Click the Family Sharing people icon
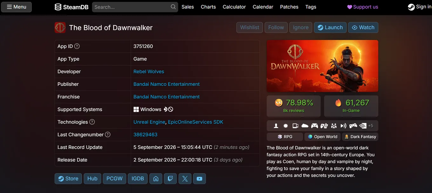The height and width of the screenshot is (193, 432). [334, 126]
